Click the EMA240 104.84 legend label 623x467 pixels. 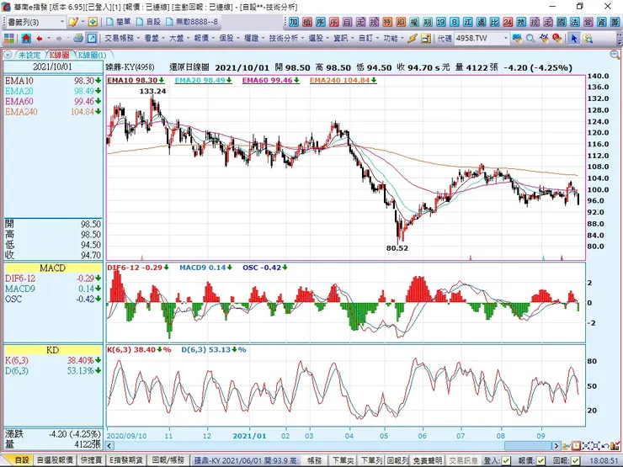pos(343,80)
